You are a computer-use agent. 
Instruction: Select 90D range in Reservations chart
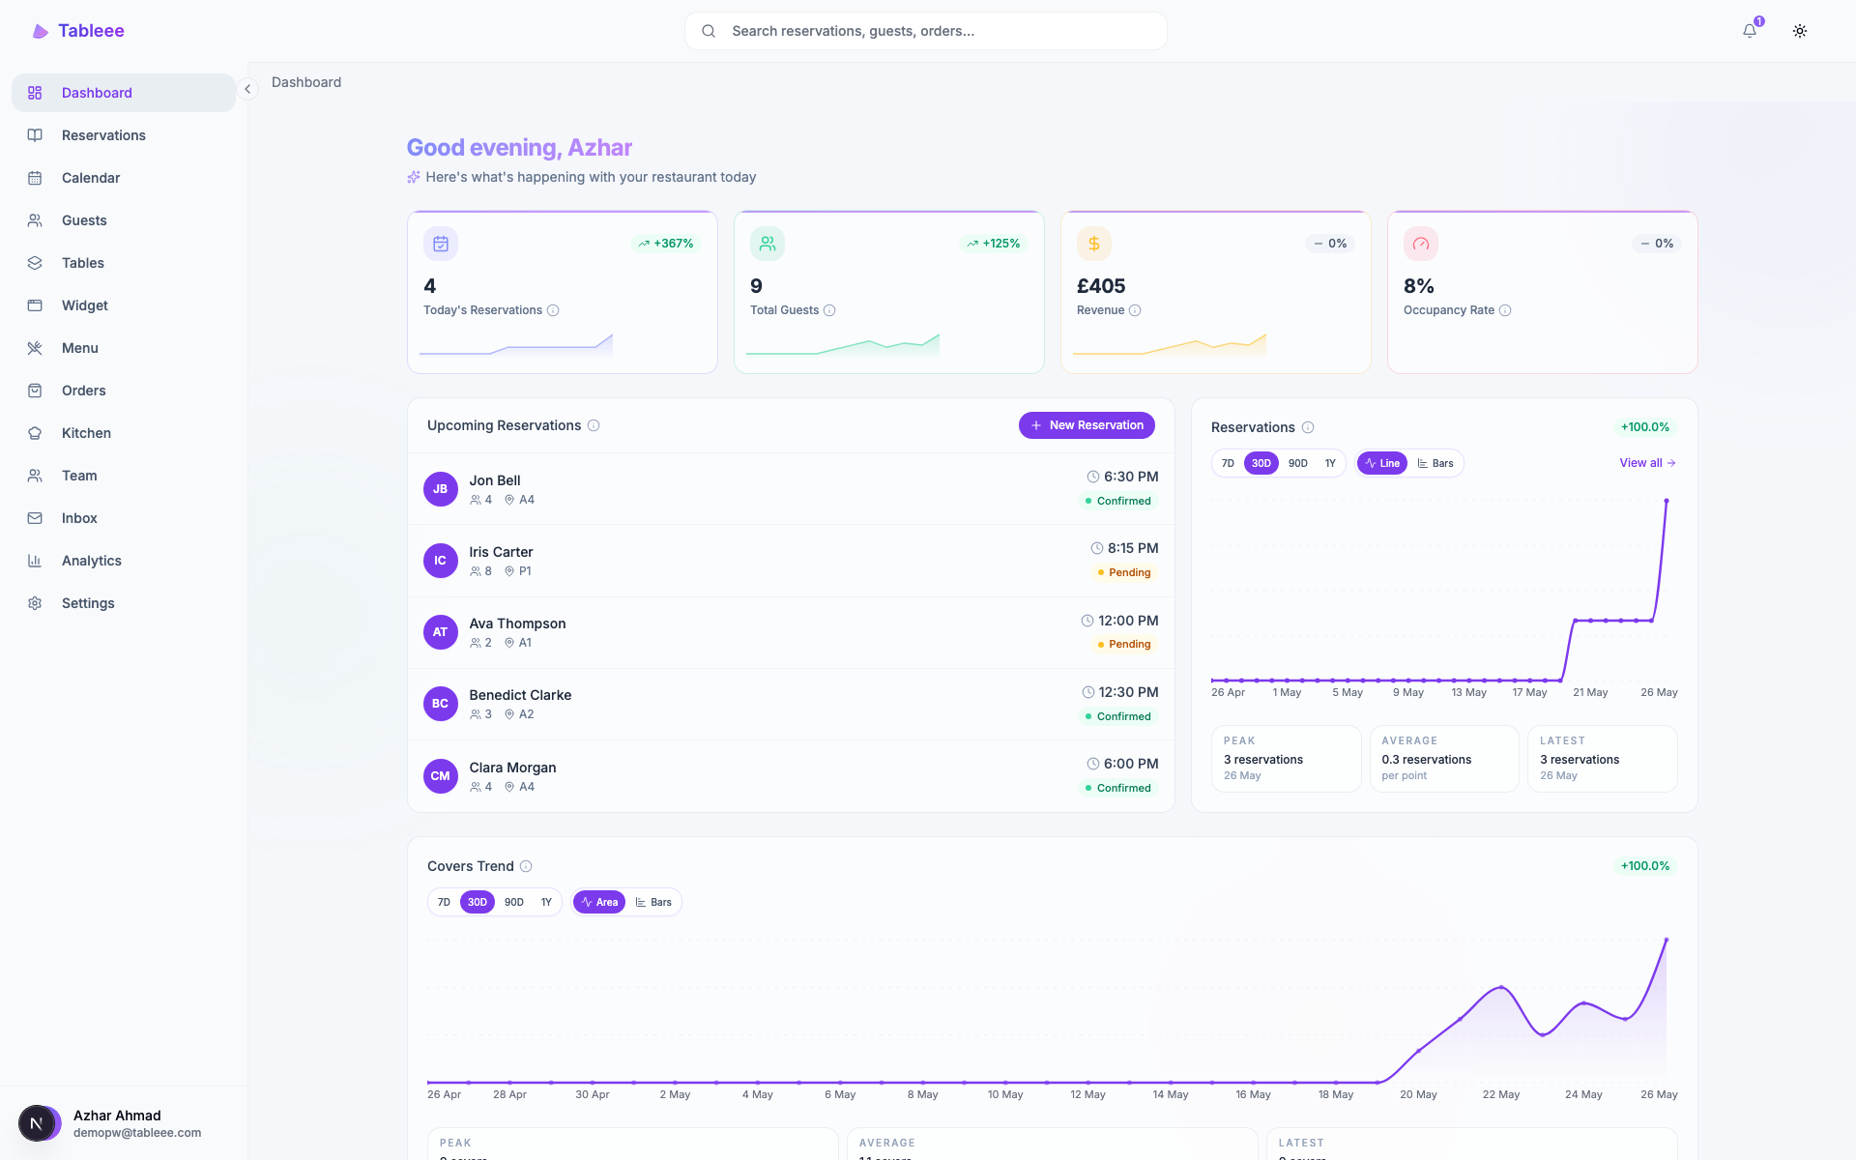click(x=1298, y=463)
